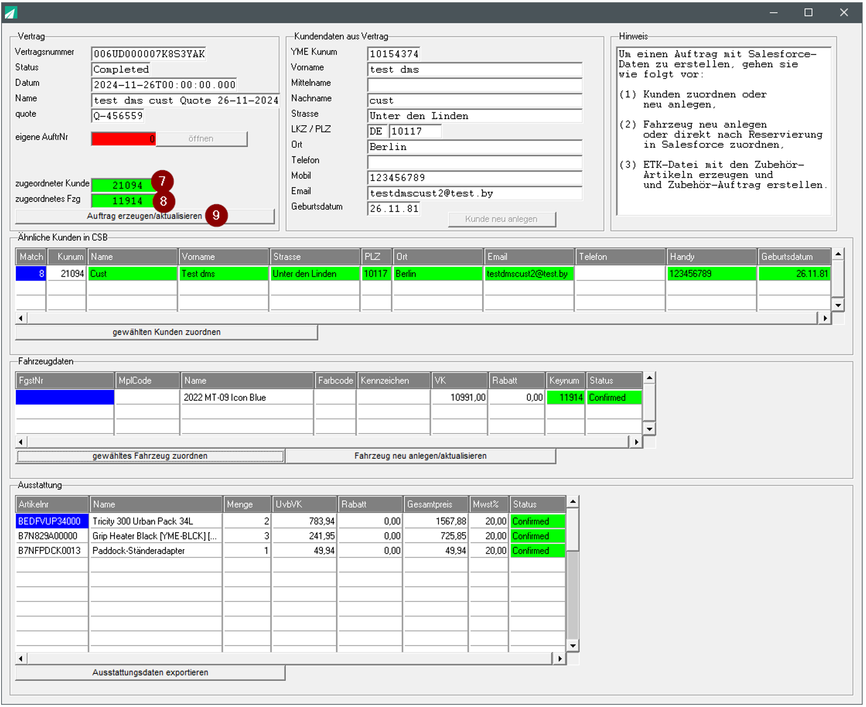Click Email column header in customers table
This screenshot has height=707, width=866.
tap(530, 257)
